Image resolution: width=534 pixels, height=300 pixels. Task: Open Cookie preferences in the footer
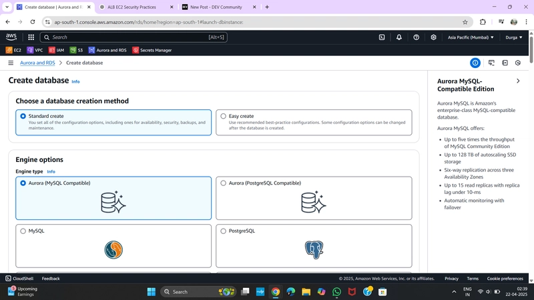click(x=505, y=279)
